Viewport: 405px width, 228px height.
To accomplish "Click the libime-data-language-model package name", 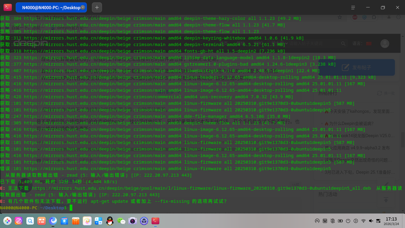I will pos(219,58).
